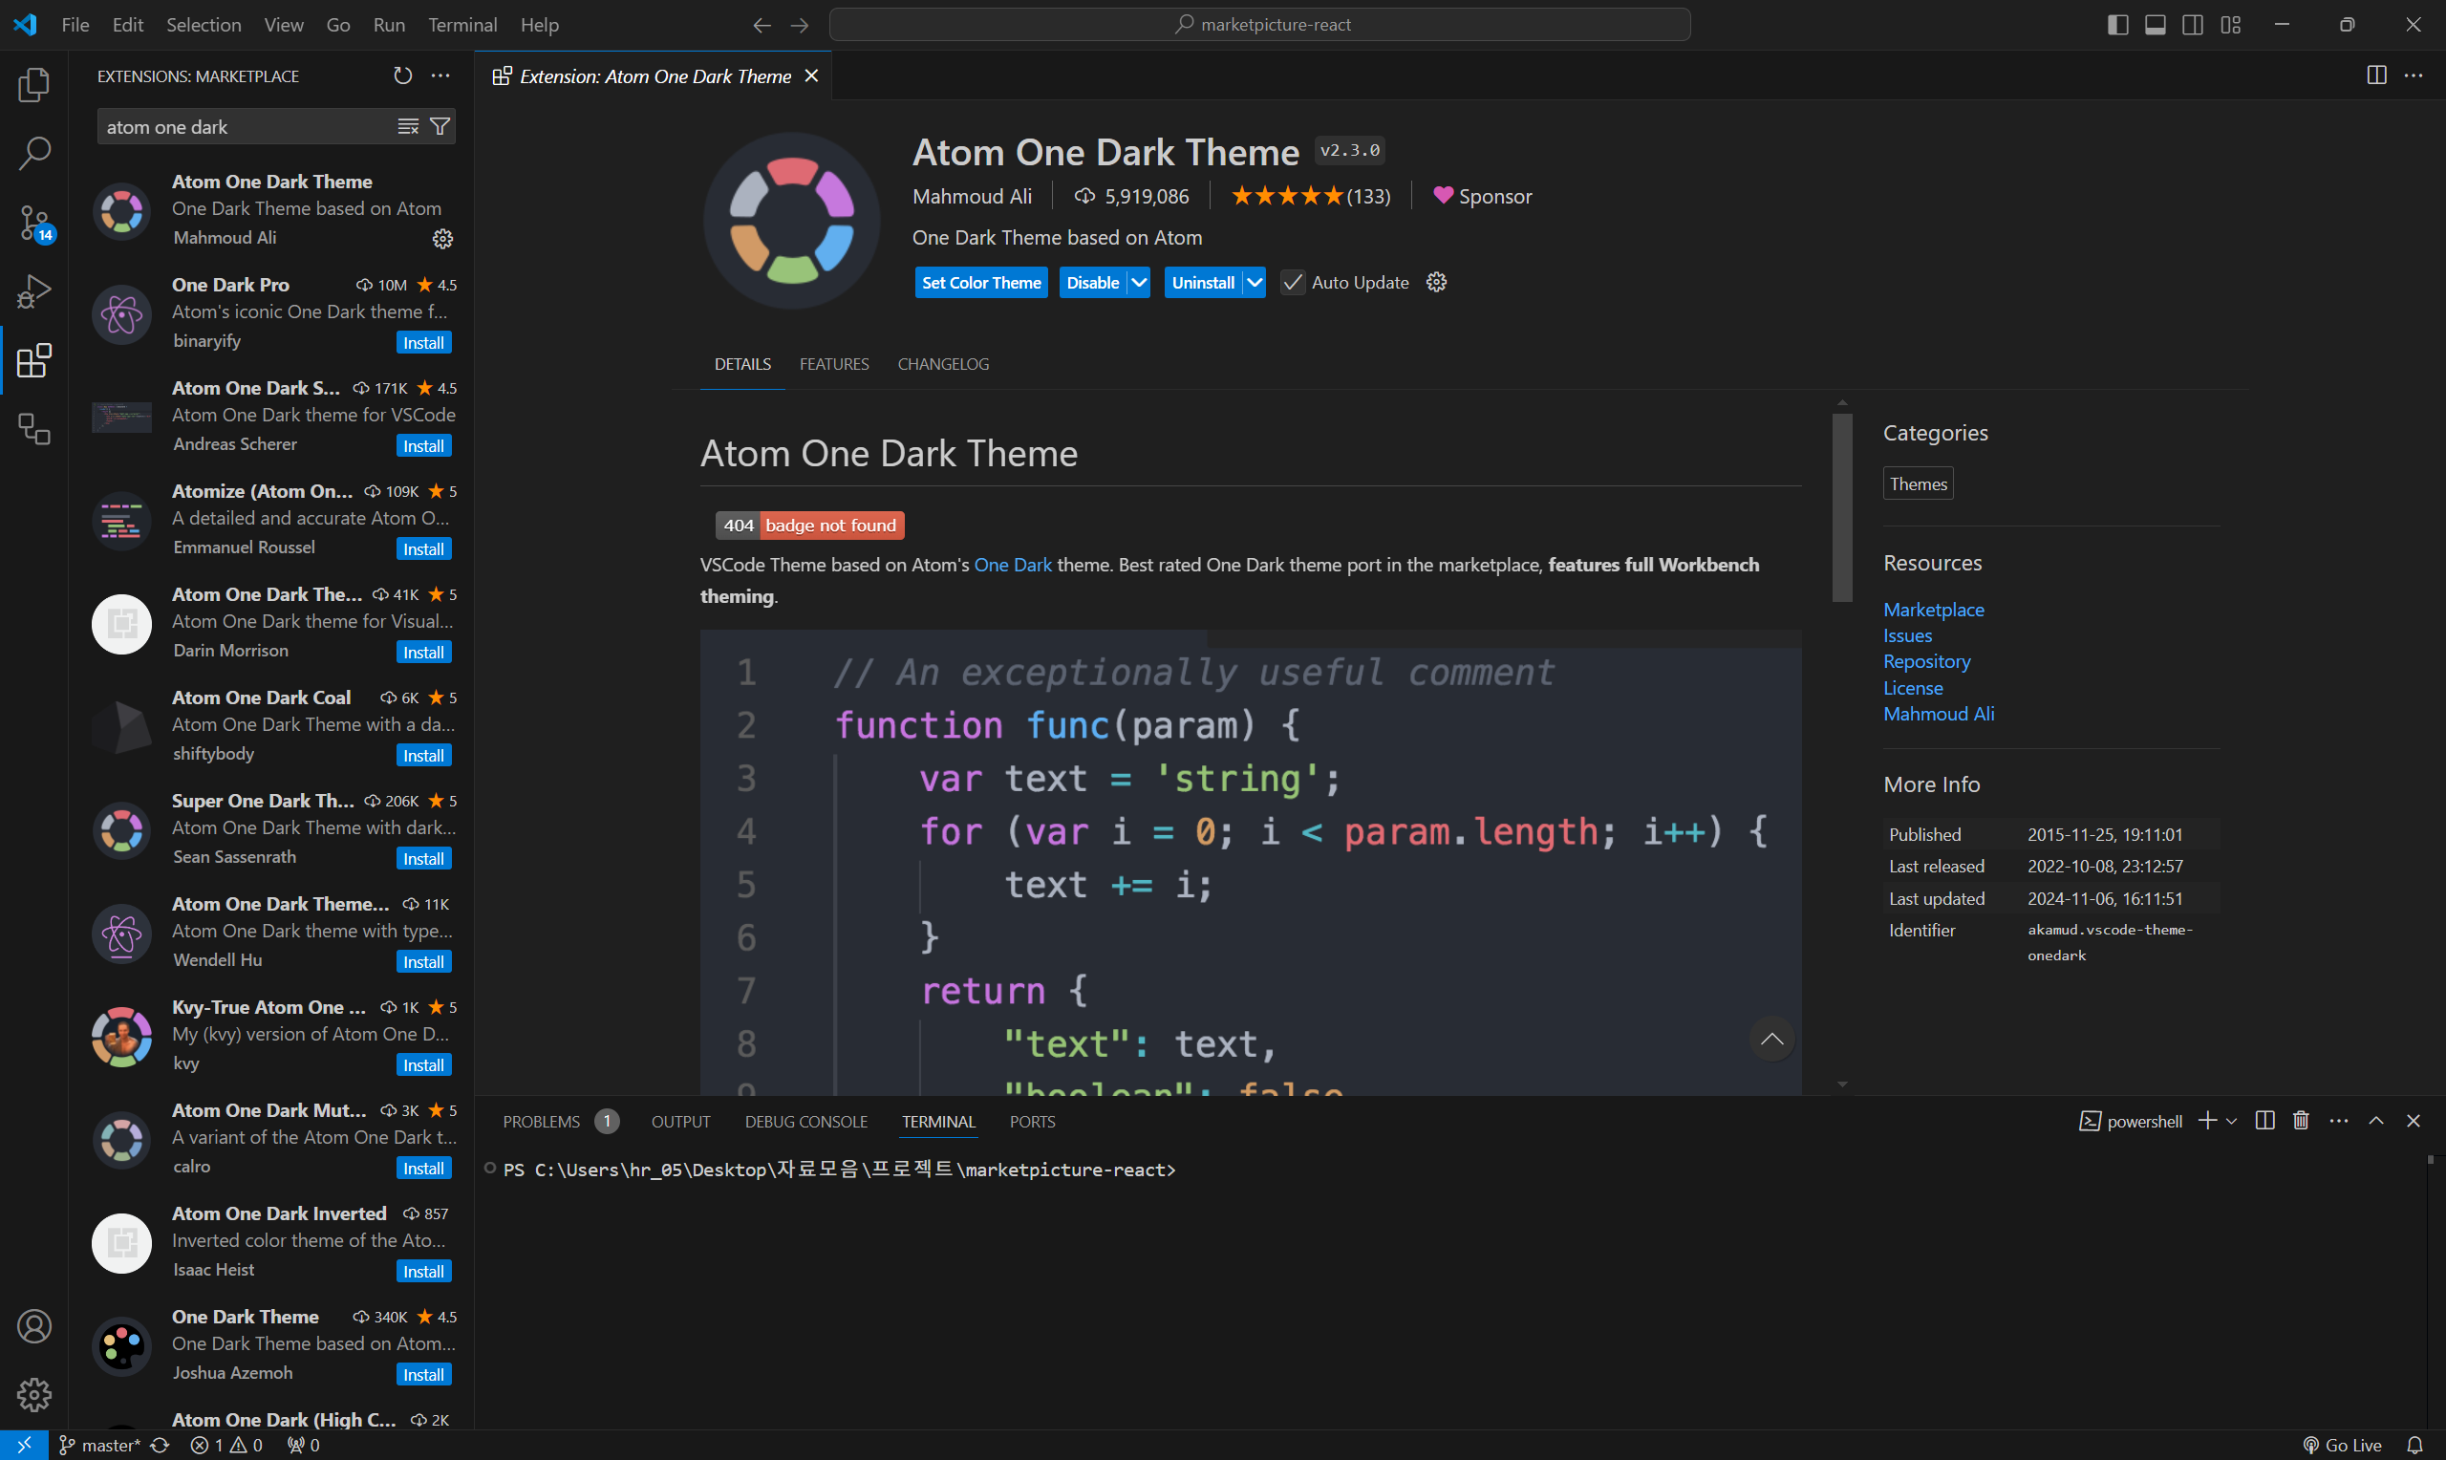Toggle Primary Side Bar visibility
This screenshot has width=2446, height=1460.
pos(2117,25)
